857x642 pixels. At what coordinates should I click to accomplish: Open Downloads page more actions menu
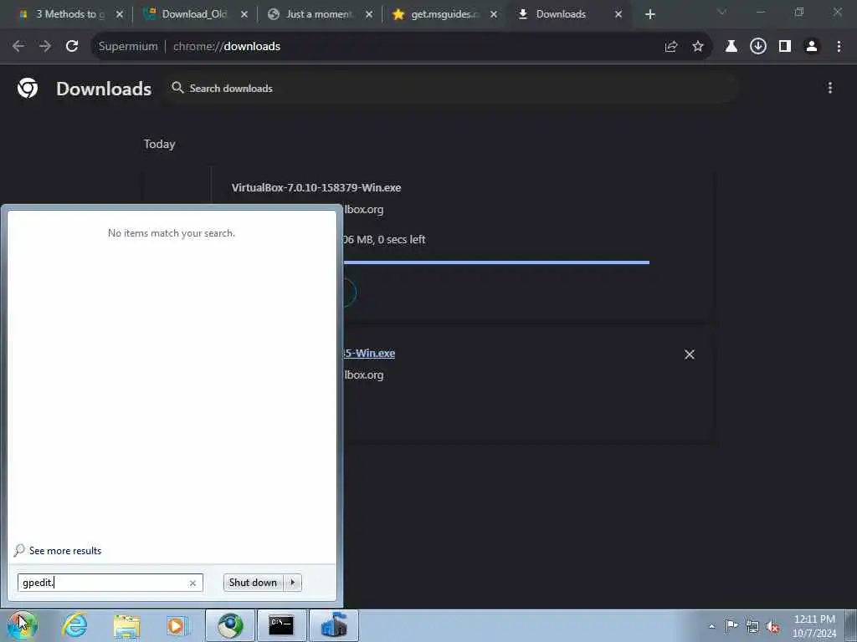(829, 88)
